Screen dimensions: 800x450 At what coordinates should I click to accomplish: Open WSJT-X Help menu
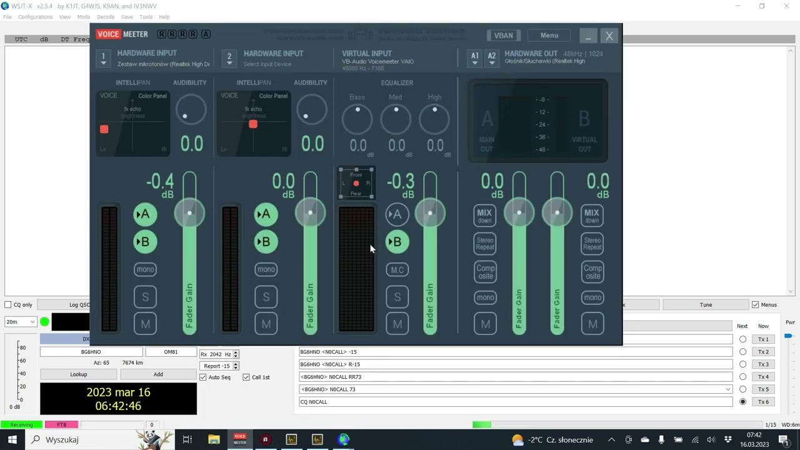(x=164, y=17)
